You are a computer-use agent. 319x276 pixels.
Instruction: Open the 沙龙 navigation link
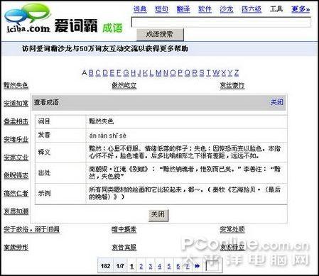tap(226, 9)
